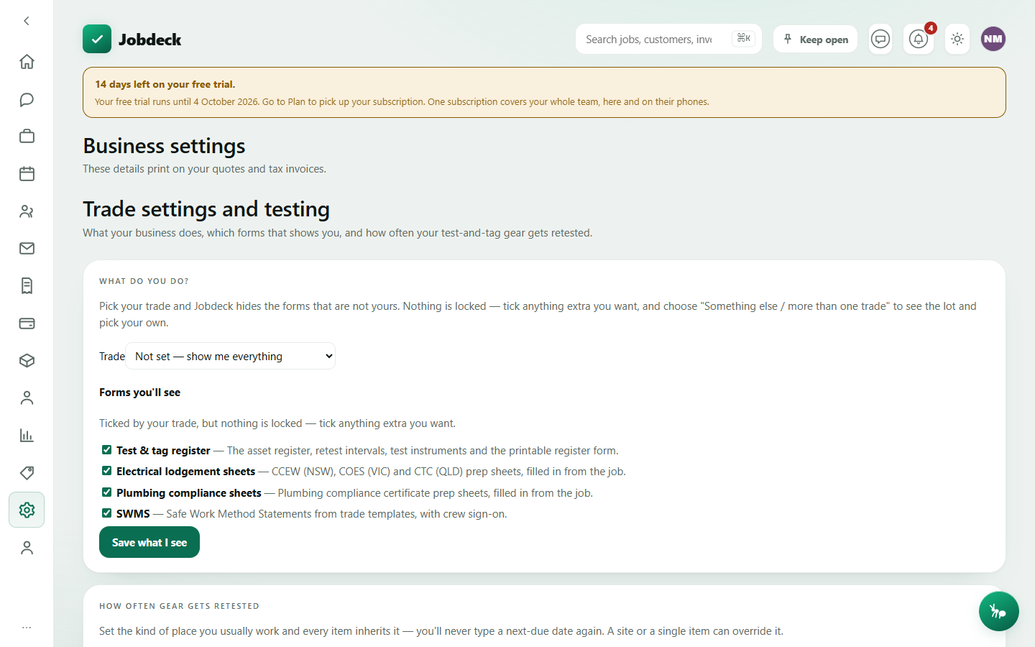Open the green floating assistant button
The image size is (1035, 647).
998,611
